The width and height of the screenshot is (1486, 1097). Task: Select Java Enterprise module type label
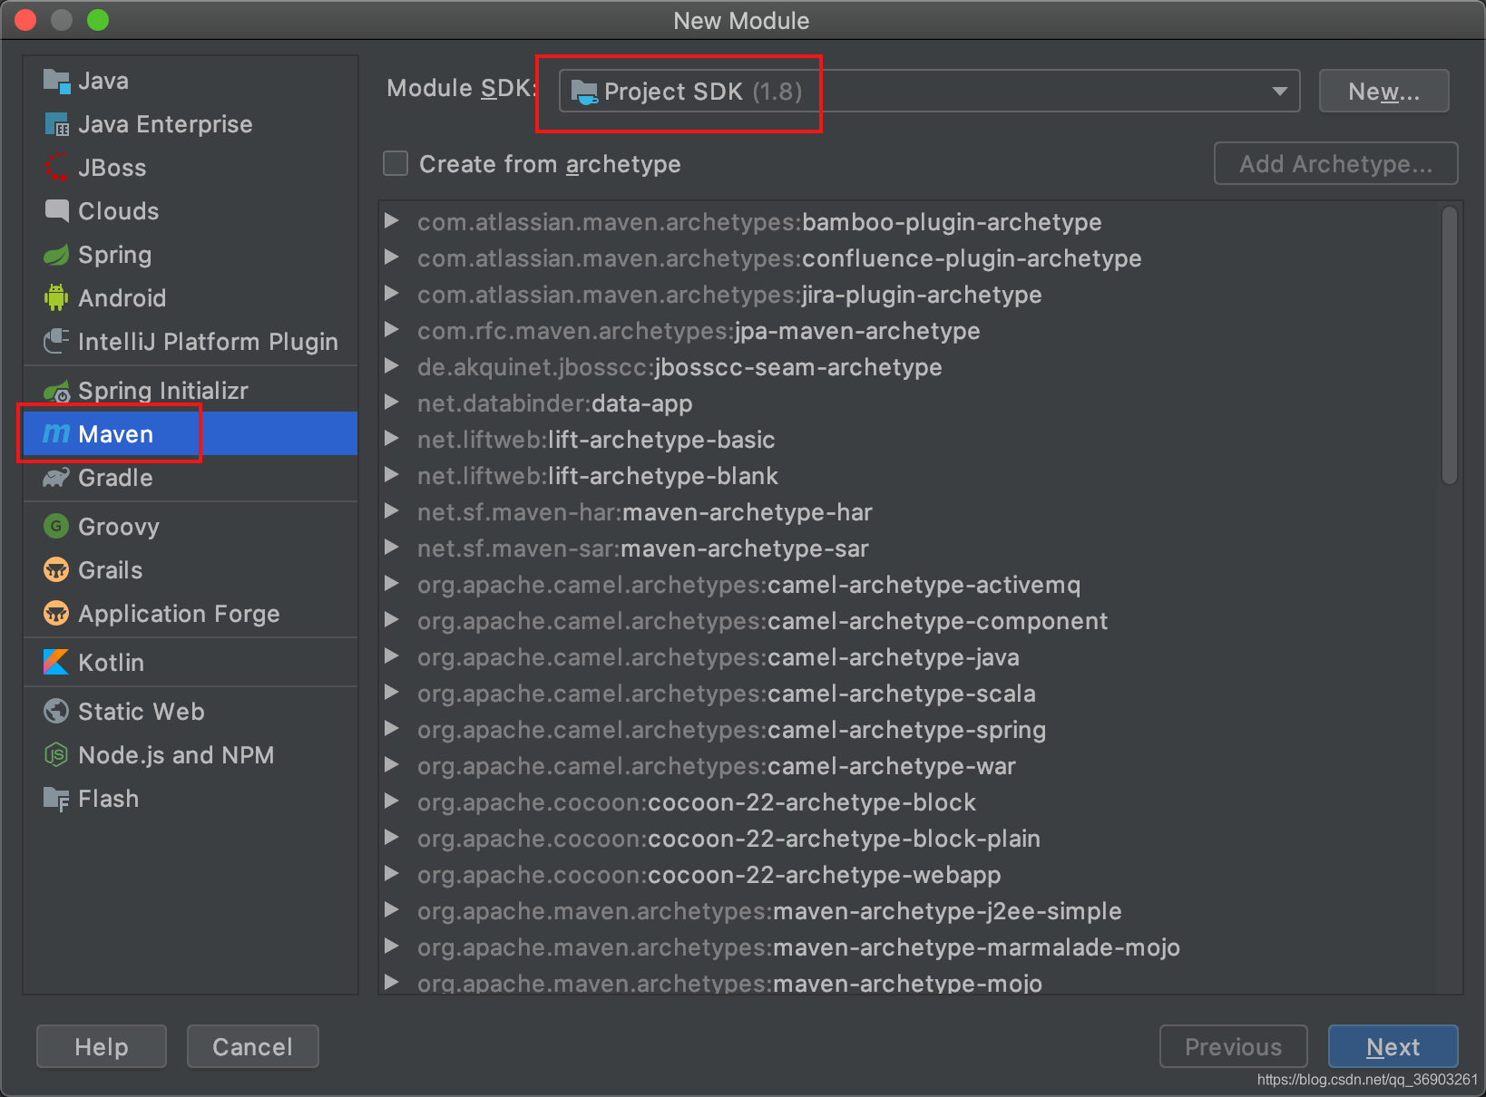pyautogui.click(x=165, y=124)
